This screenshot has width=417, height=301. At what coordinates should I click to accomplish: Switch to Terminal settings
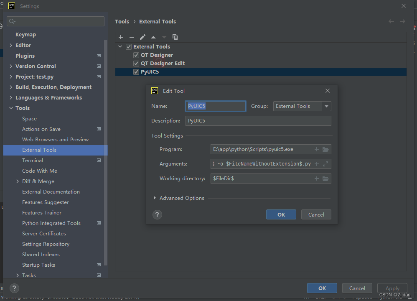click(x=33, y=160)
